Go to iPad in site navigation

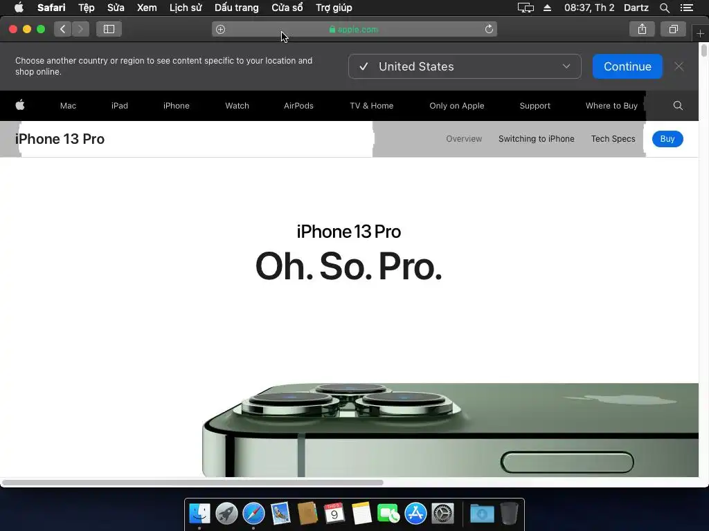coord(119,106)
